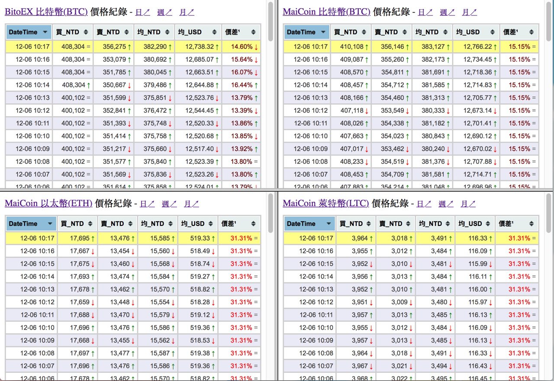This screenshot has height=381, width=554.
Task: Open the 日 daily chart link for MaiCoin BTC
Action: coord(425,12)
